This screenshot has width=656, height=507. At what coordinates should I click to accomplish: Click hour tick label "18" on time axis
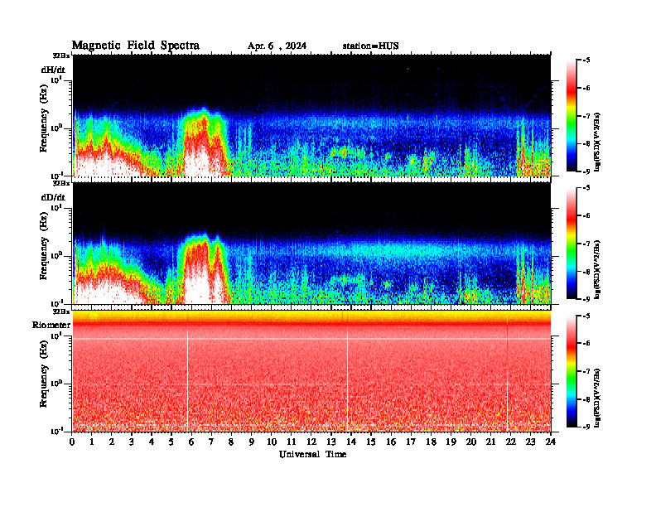point(431,442)
